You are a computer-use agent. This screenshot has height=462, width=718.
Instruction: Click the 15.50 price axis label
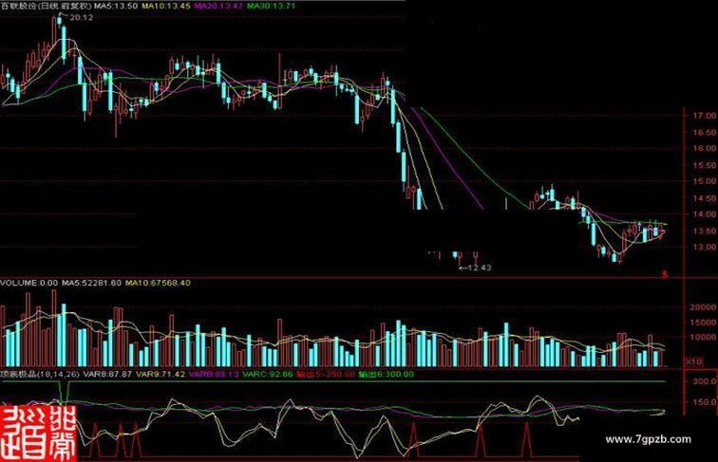tap(705, 165)
